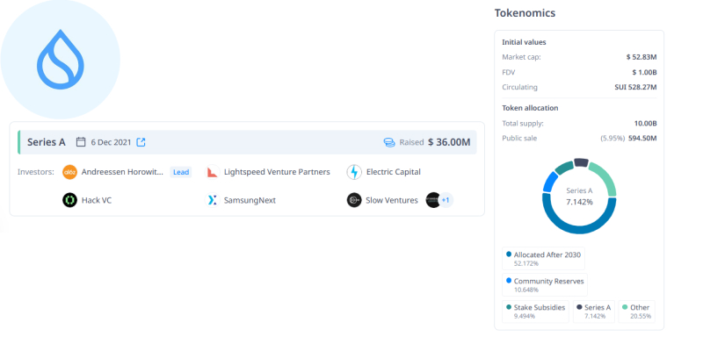Expand the +1 additional investors badge
The height and width of the screenshot is (351, 703).
[x=446, y=200]
